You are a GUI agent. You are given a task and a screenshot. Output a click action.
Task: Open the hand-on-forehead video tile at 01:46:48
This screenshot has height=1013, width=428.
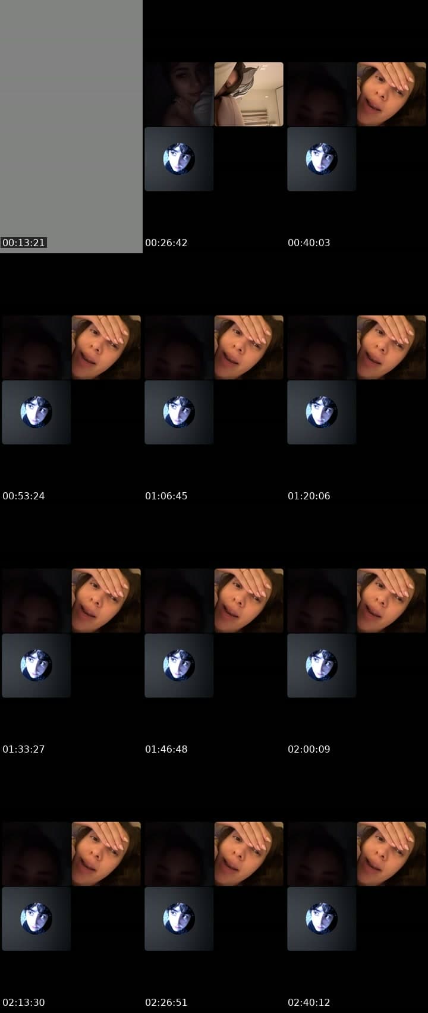pyautogui.click(x=249, y=600)
